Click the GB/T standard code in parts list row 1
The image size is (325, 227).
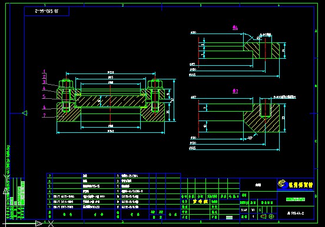click(x=63, y=207)
